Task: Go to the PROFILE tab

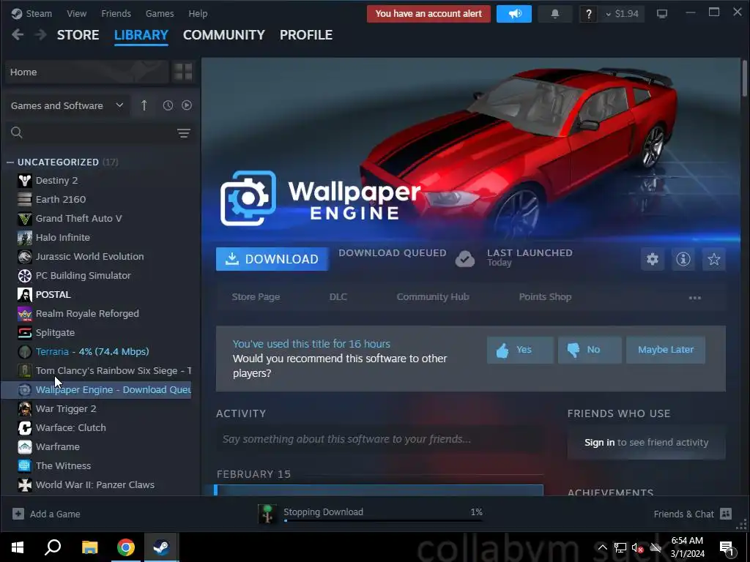Action: (306, 35)
